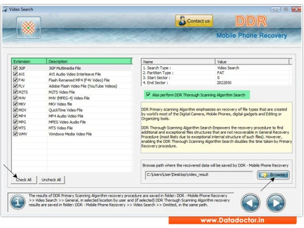Select 'Adobe Flash Video File (YouTube Videos)' row
The image size is (304, 228).
[x=72, y=86]
